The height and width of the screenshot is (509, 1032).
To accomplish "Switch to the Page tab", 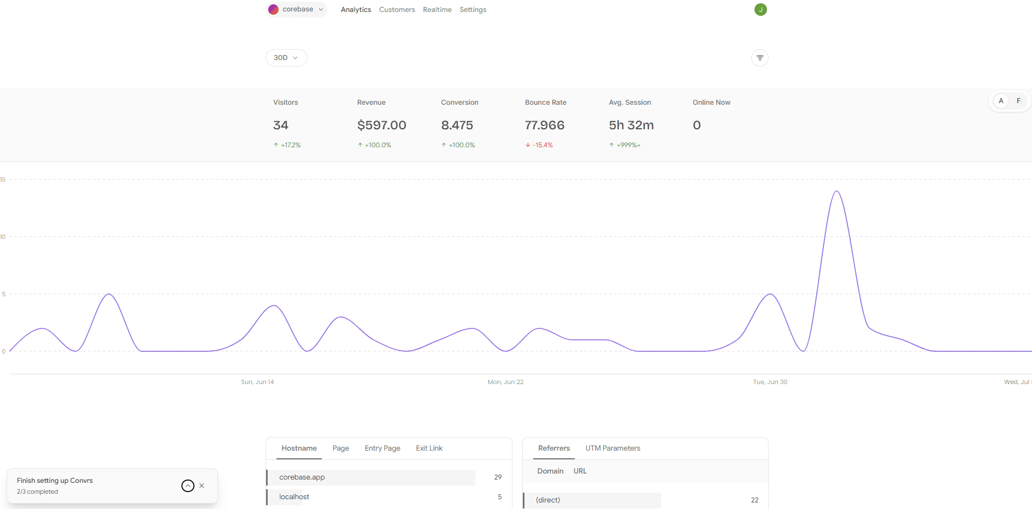I will pyautogui.click(x=340, y=448).
